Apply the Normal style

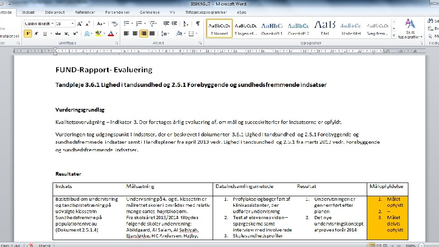coord(219,28)
